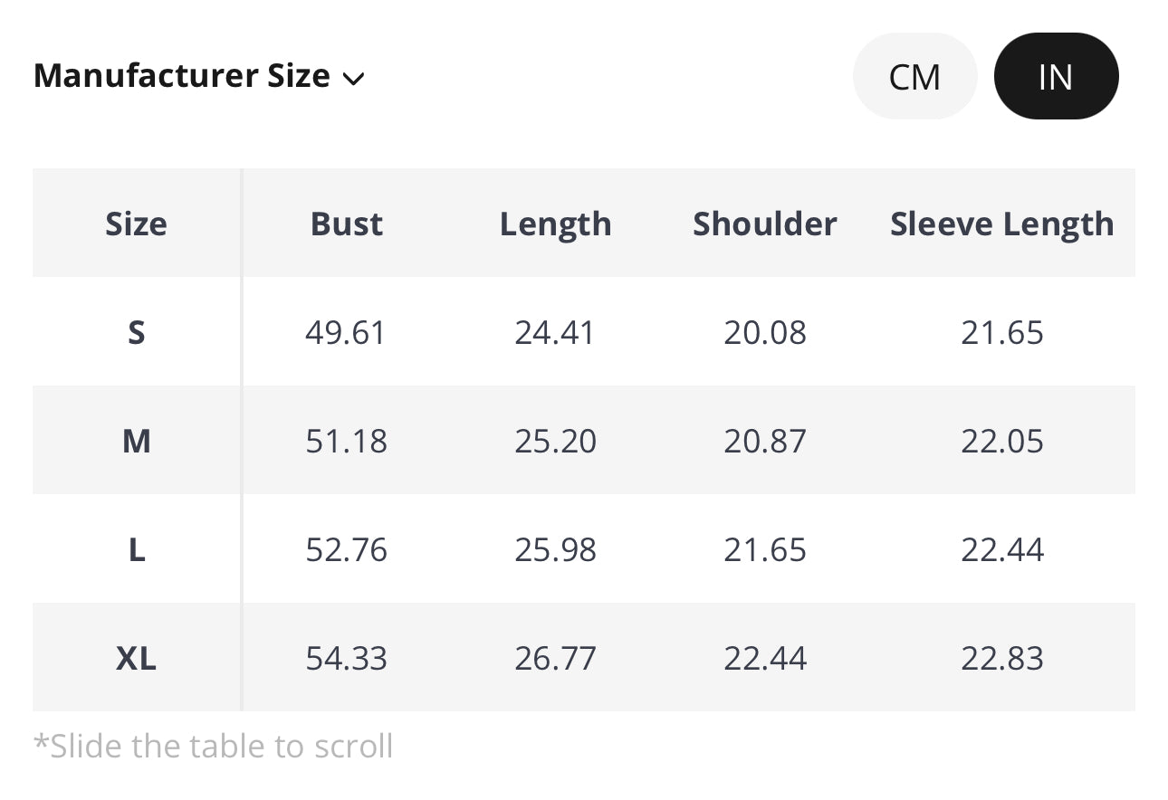Click the Size column header
The image size is (1168, 800).
[x=136, y=224]
